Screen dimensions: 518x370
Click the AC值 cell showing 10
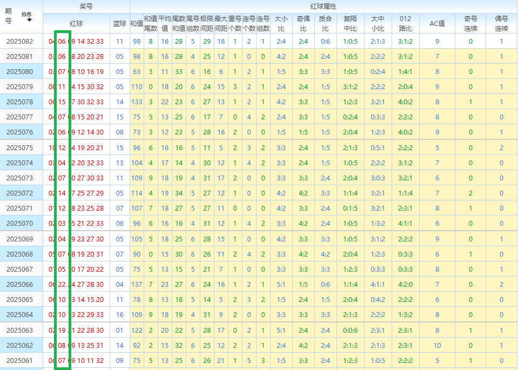437,345
